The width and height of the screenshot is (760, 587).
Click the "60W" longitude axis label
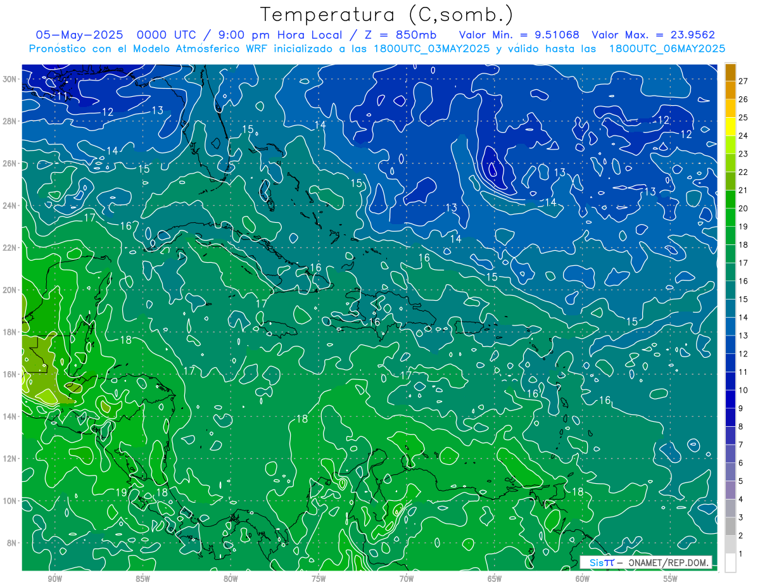(583, 579)
